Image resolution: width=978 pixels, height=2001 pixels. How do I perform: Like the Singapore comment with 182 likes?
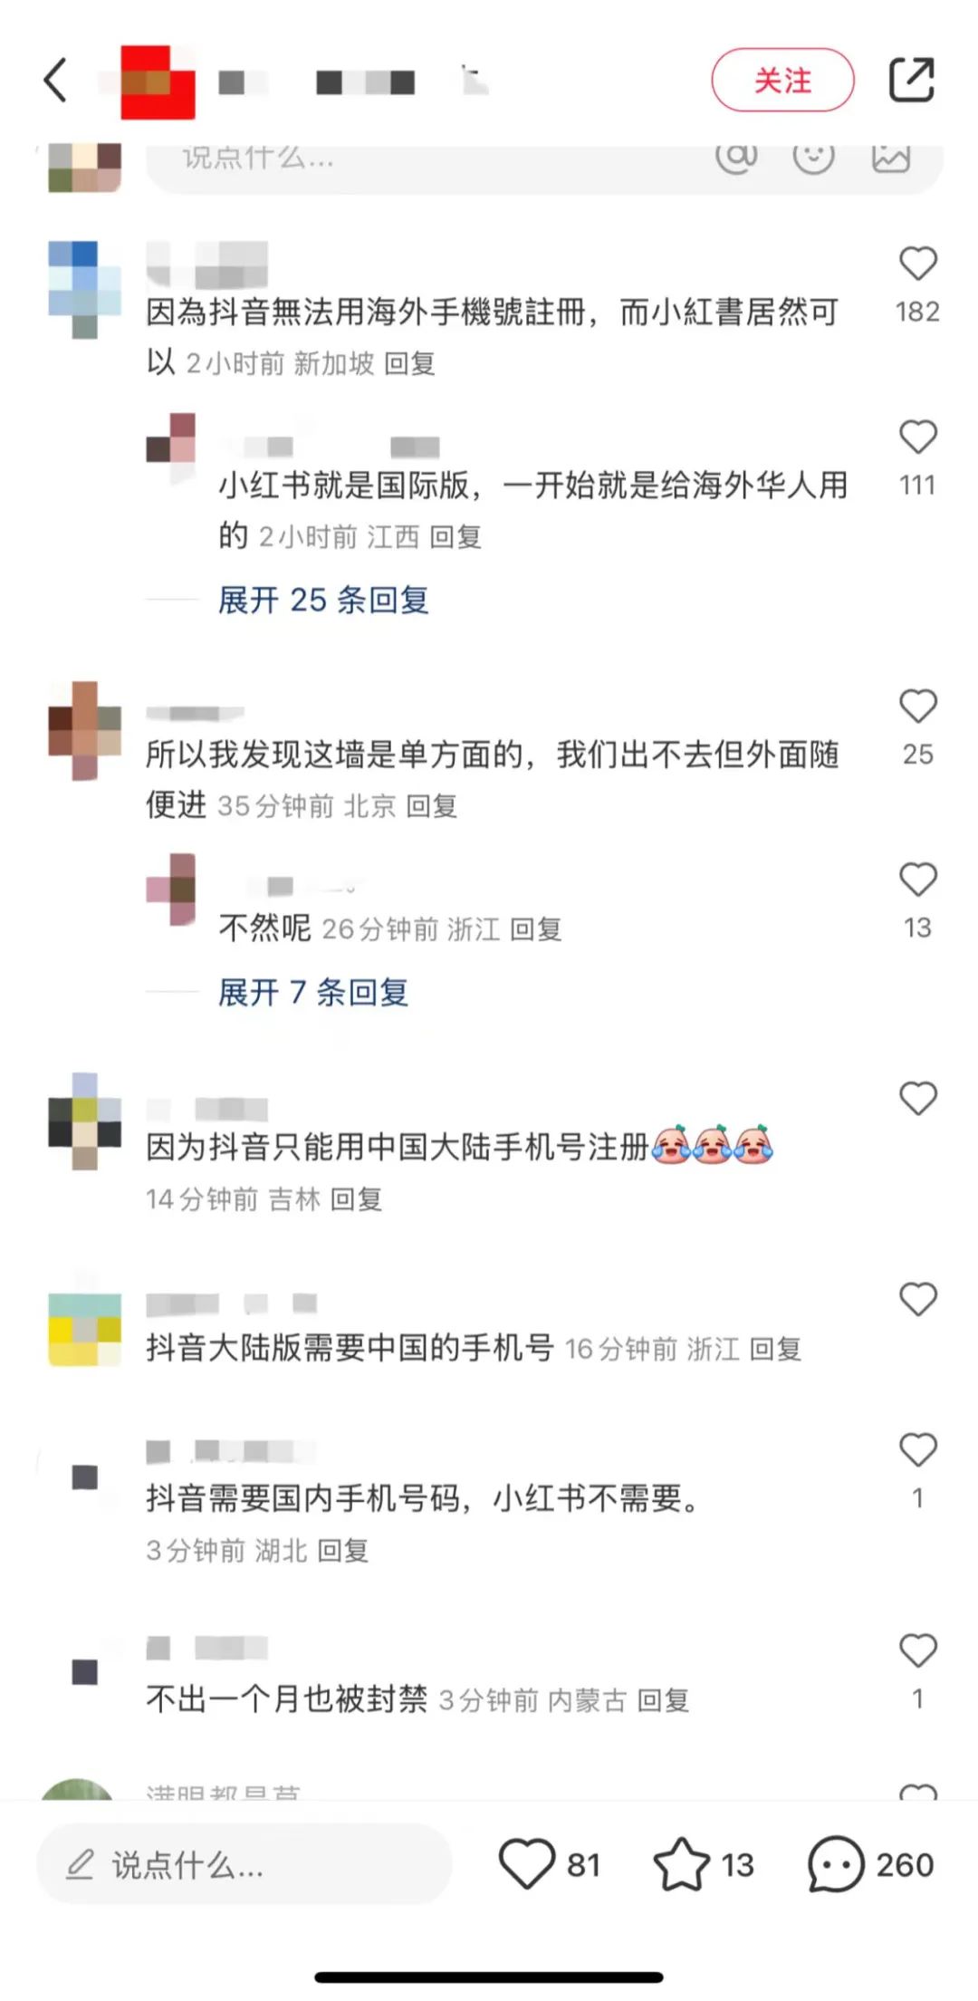click(x=917, y=264)
